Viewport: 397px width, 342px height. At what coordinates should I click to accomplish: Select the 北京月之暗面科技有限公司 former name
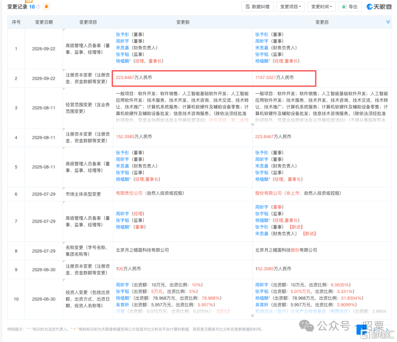tap(142, 250)
